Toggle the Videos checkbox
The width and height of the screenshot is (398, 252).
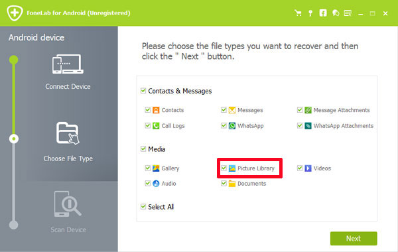point(300,168)
